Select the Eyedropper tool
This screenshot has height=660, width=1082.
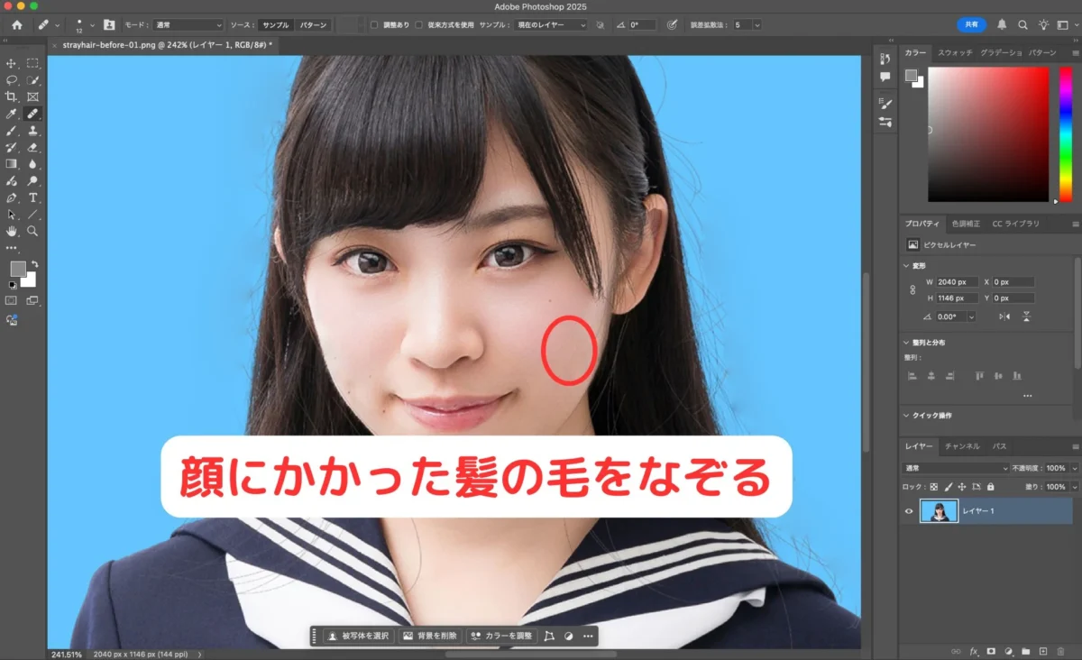point(12,115)
